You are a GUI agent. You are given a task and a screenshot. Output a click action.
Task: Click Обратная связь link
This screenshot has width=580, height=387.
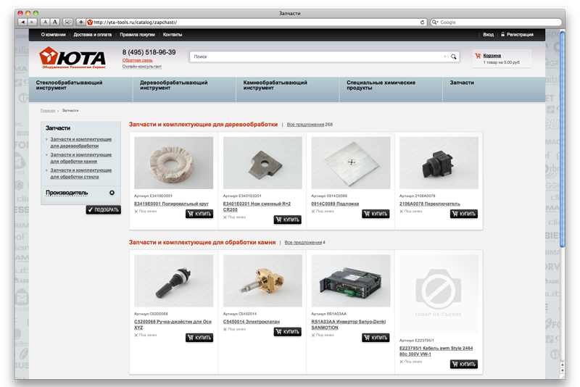[x=137, y=60]
